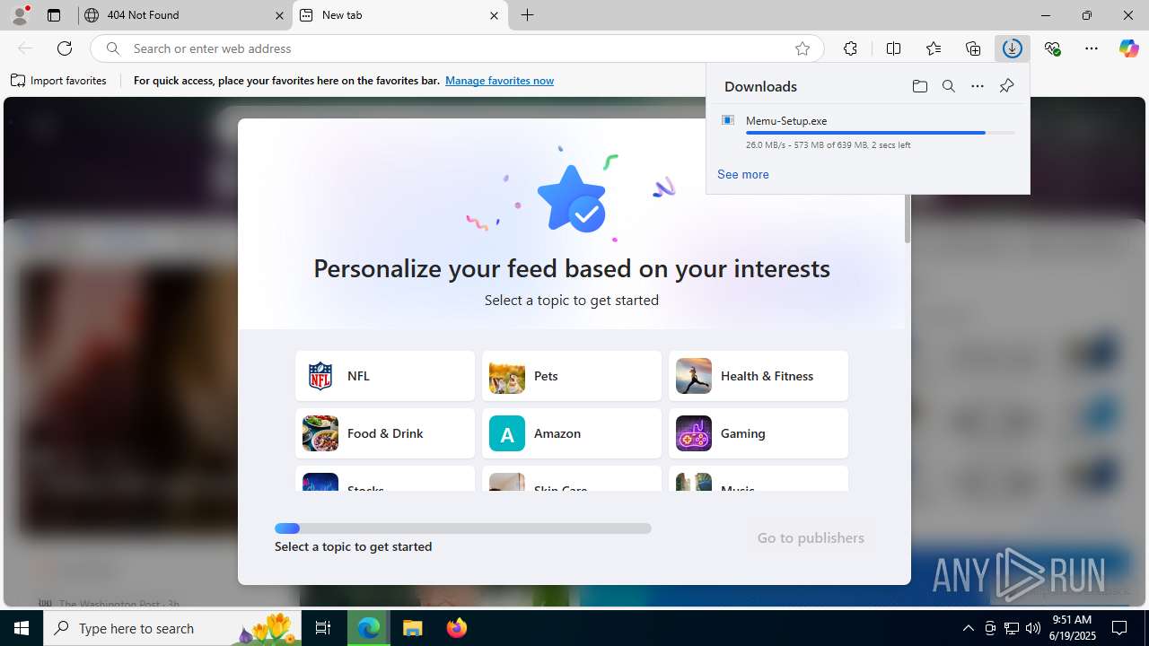Close the New tab tab
The width and height of the screenshot is (1149, 646).
[x=494, y=15]
